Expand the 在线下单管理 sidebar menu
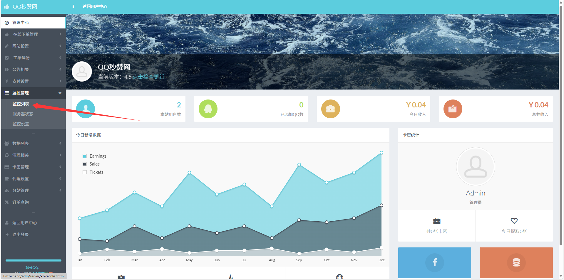Image resolution: width=564 pixels, height=280 pixels. click(x=33, y=34)
